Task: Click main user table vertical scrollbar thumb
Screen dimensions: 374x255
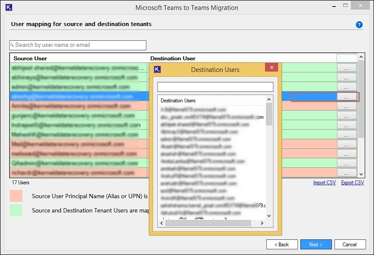Action: coord(361,99)
